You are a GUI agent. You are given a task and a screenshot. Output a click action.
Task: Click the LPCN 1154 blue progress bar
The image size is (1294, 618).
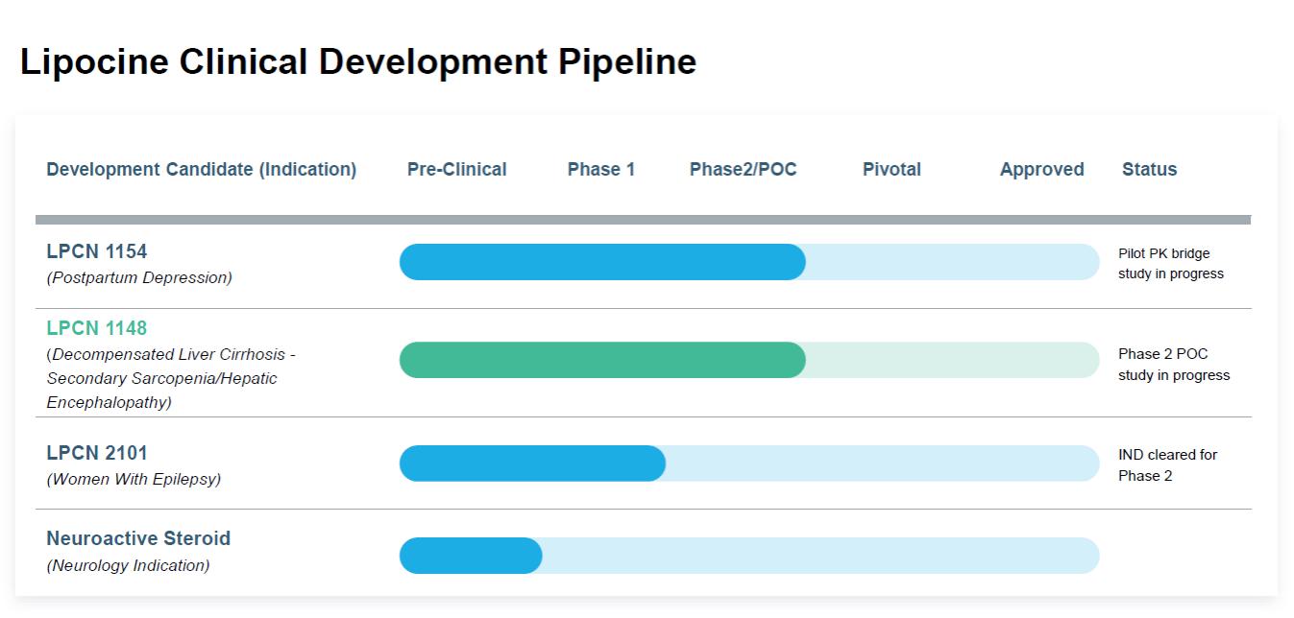pyautogui.click(x=602, y=262)
